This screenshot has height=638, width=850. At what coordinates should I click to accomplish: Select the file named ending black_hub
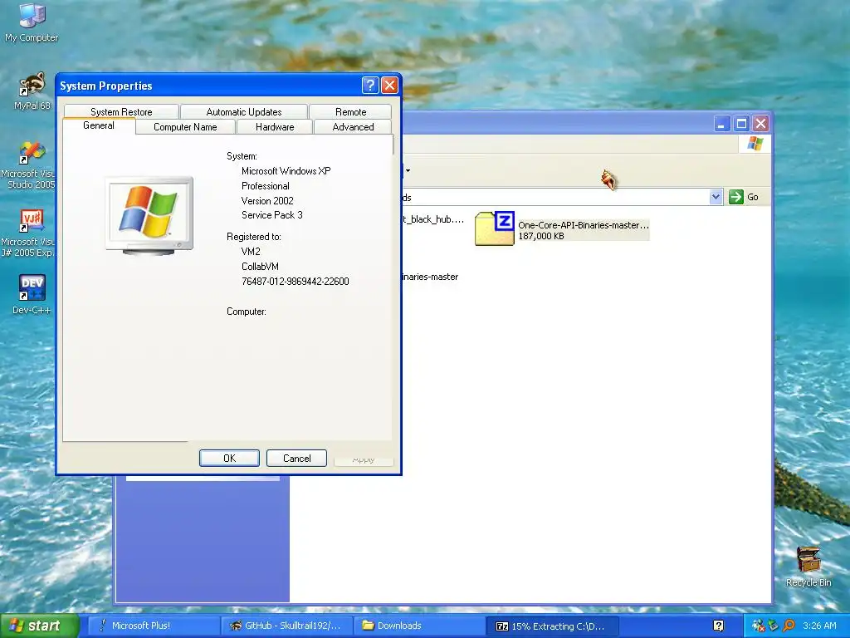[432, 219]
